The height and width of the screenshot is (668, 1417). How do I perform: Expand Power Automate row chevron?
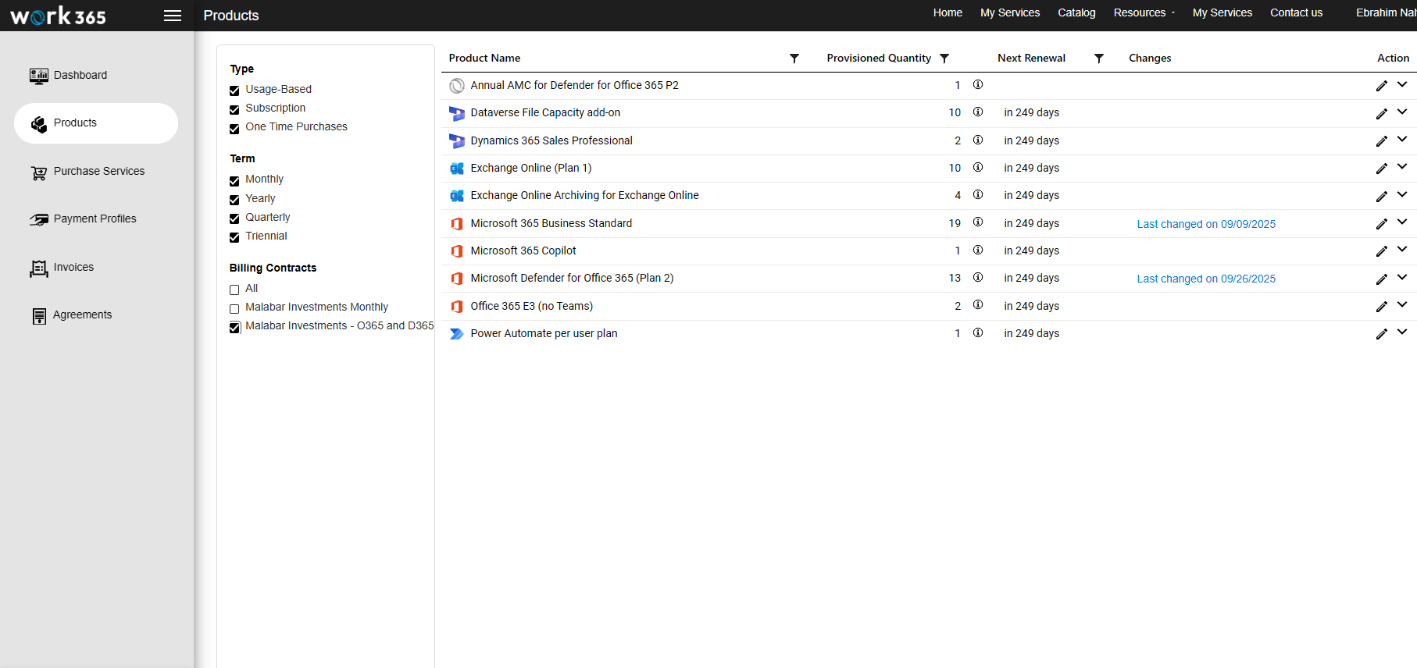(x=1402, y=332)
